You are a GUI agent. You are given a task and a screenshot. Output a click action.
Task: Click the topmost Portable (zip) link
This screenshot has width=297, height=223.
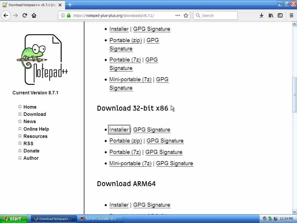tap(126, 40)
